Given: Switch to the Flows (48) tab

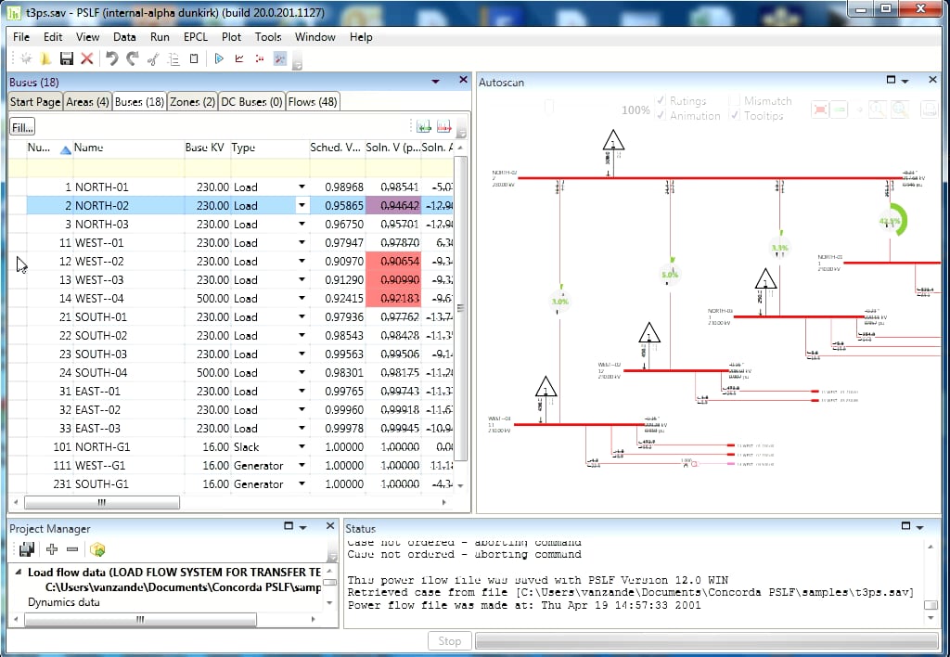Looking at the screenshot, I should [x=313, y=102].
